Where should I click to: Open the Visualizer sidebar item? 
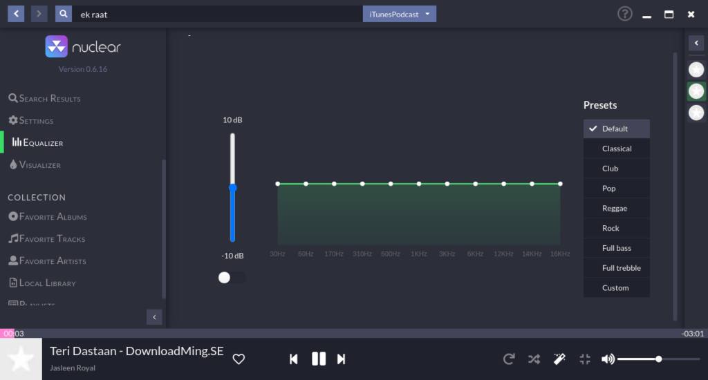click(35, 164)
